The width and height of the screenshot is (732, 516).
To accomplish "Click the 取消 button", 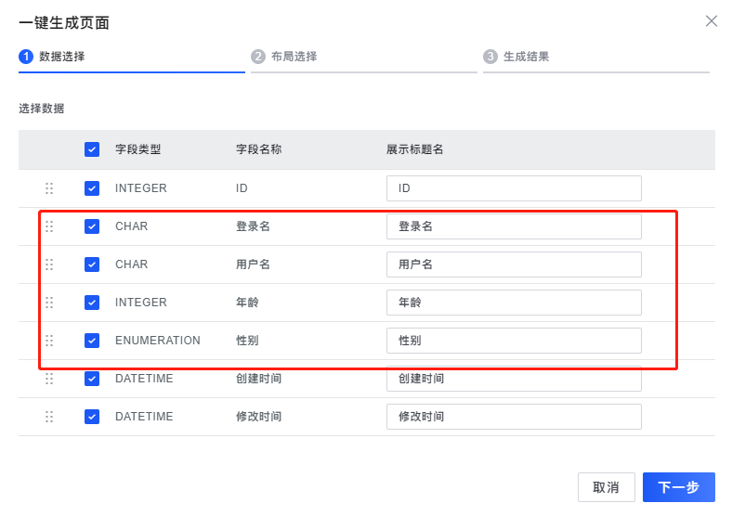I will tap(606, 487).
